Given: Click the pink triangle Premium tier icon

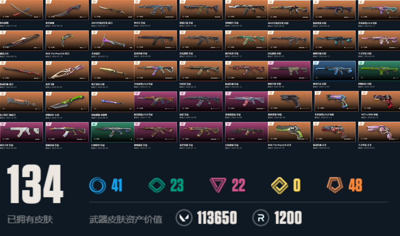Looking at the screenshot, I should (218, 185).
